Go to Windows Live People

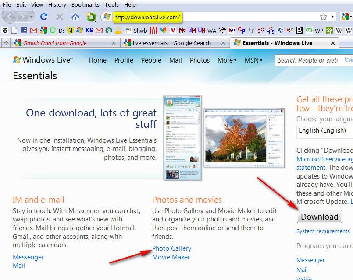(151, 60)
